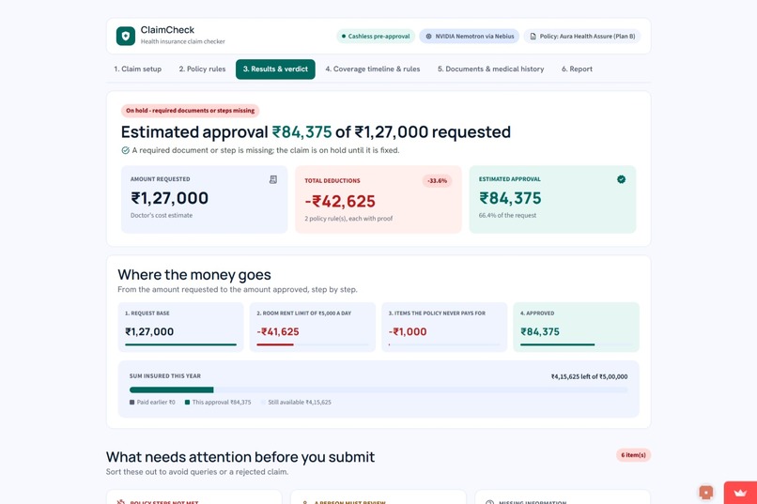Click the 66.4% of the request text
The image size is (757, 504).
coord(507,216)
